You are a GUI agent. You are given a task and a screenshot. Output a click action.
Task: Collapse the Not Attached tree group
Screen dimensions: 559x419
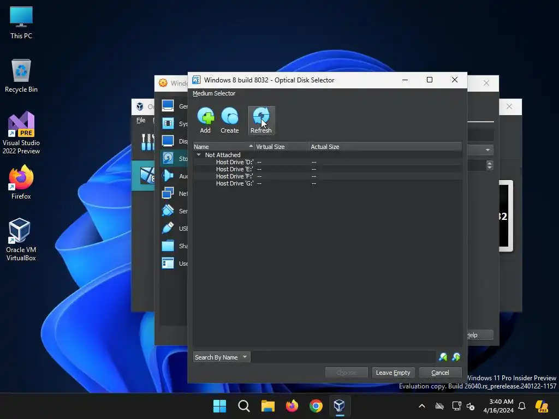tap(199, 154)
